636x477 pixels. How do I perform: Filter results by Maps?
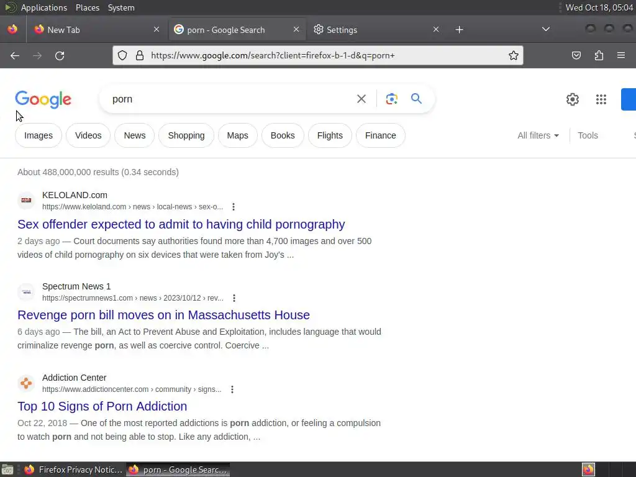[238, 135]
